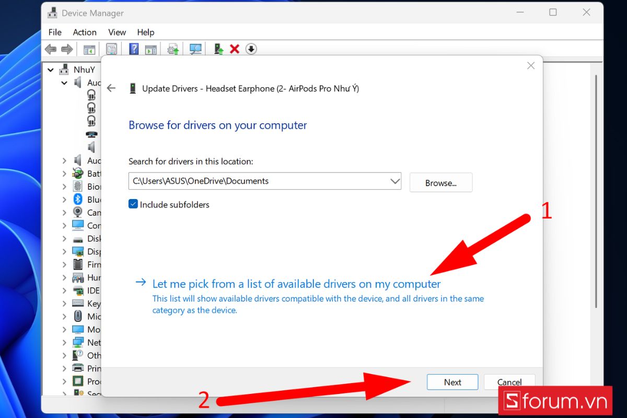The image size is (627, 418).
Task: Click the red X Uninstall device icon
Action: pos(235,49)
